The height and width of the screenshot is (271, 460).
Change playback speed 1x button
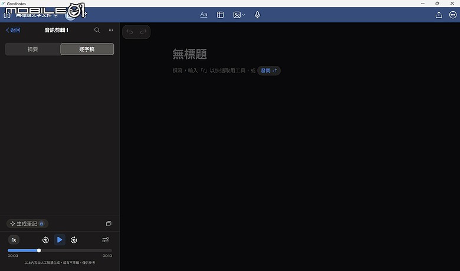pos(14,240)
